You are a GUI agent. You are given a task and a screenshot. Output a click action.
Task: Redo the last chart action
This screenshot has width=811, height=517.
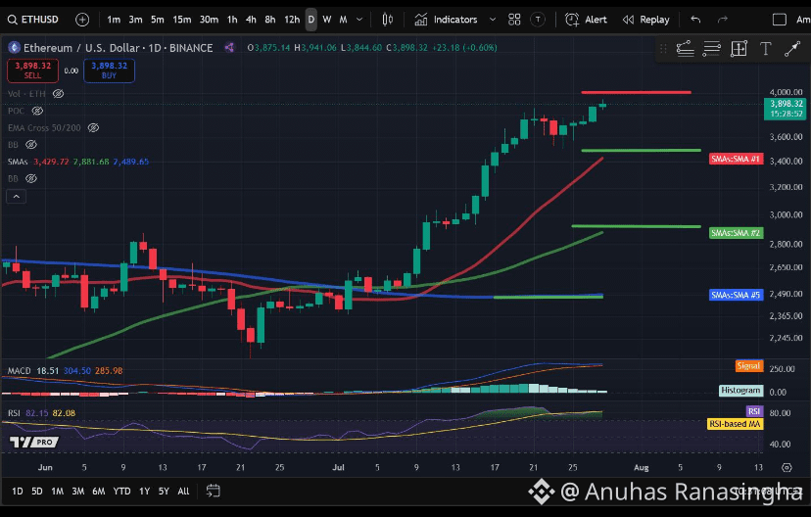723,20
